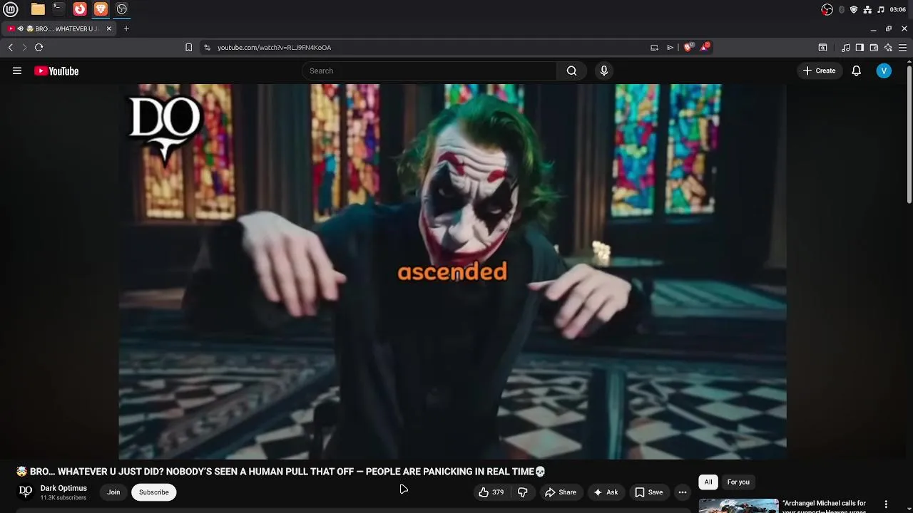Open the Brave Shields lion icon

tap(688, 47)
